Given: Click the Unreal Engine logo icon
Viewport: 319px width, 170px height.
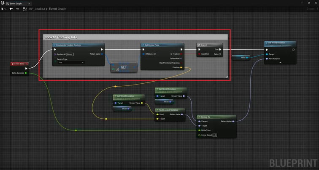Looking at the screenshot, I should click(3, 3).
